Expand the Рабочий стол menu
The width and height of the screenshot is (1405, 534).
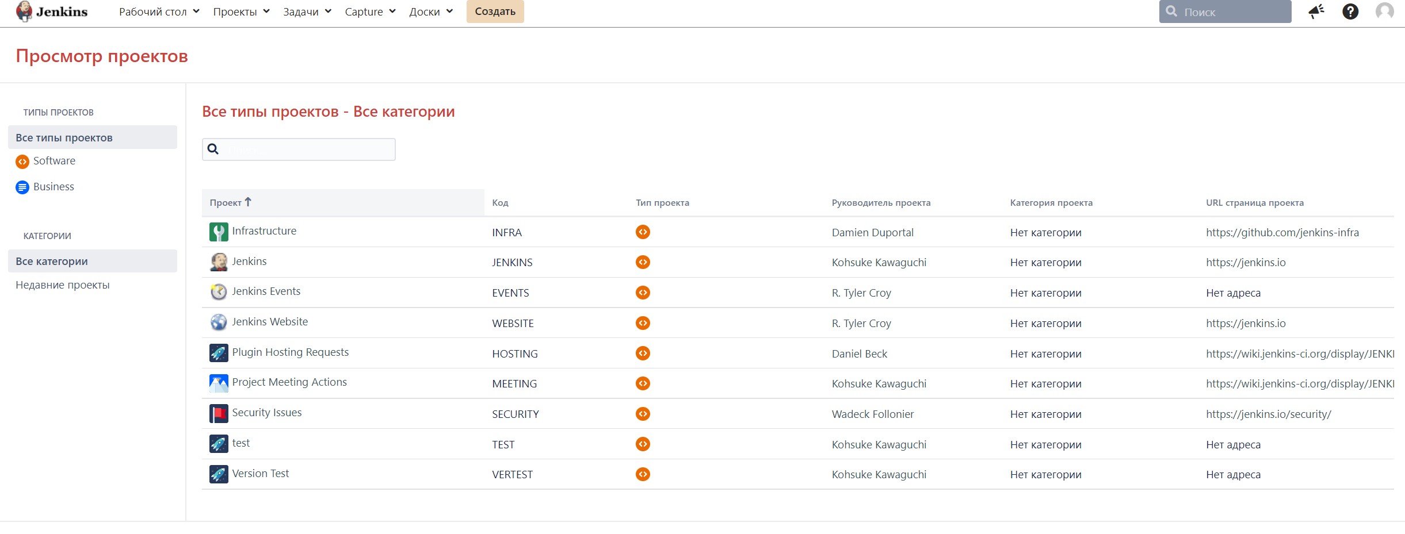coord(159,11)
